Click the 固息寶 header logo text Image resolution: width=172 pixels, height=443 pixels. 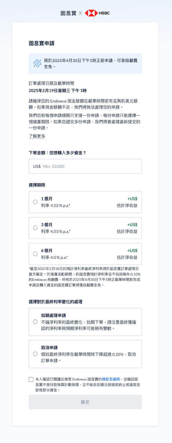[x=68, y=13]
